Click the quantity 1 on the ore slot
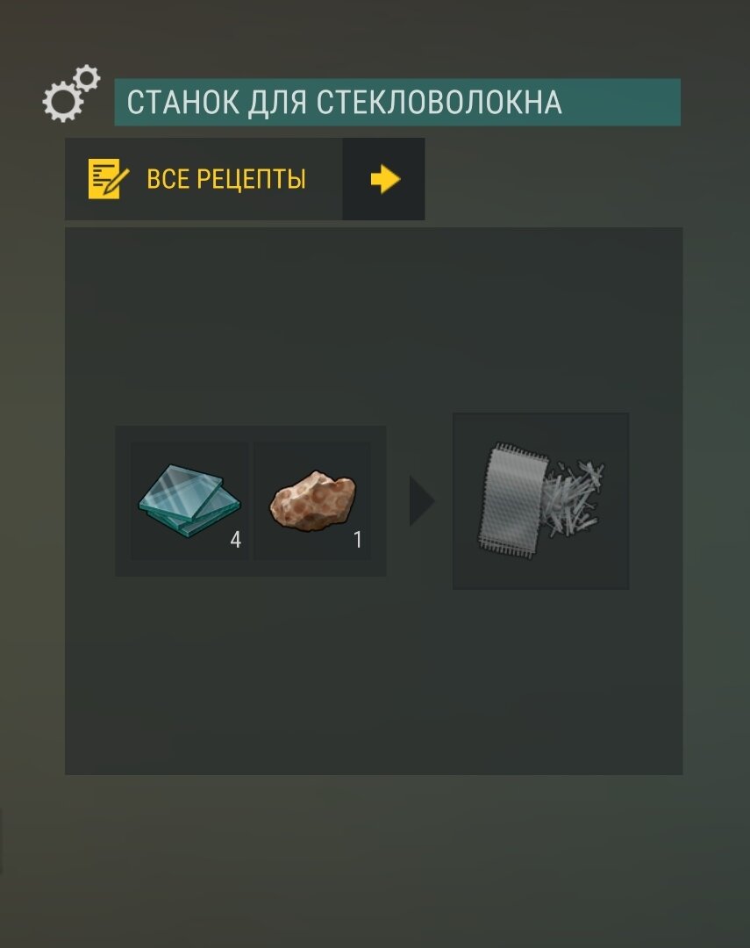This screenshot has width=750, height=948. pyautogui.click(x=358, y=539)
